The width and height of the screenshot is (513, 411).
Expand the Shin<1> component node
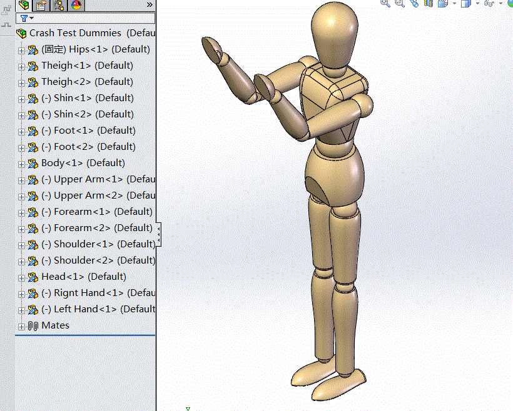[x=21, y=99]
